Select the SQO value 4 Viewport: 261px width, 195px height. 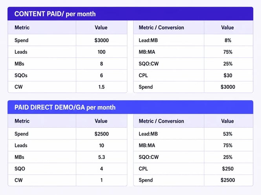102,169
